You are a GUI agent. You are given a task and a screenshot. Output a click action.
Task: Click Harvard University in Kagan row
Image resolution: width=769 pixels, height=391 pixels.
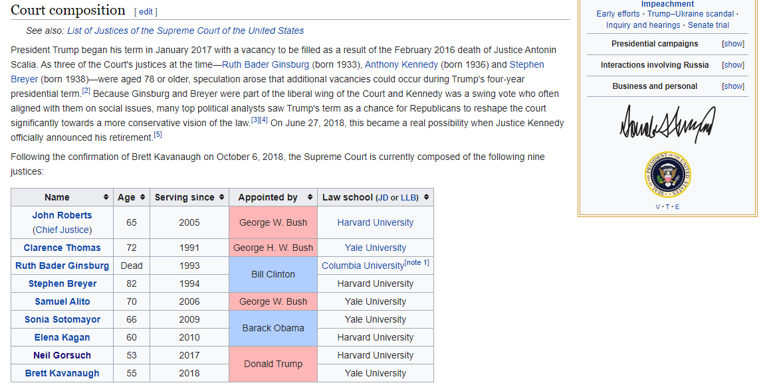click(x=375, y=338)
